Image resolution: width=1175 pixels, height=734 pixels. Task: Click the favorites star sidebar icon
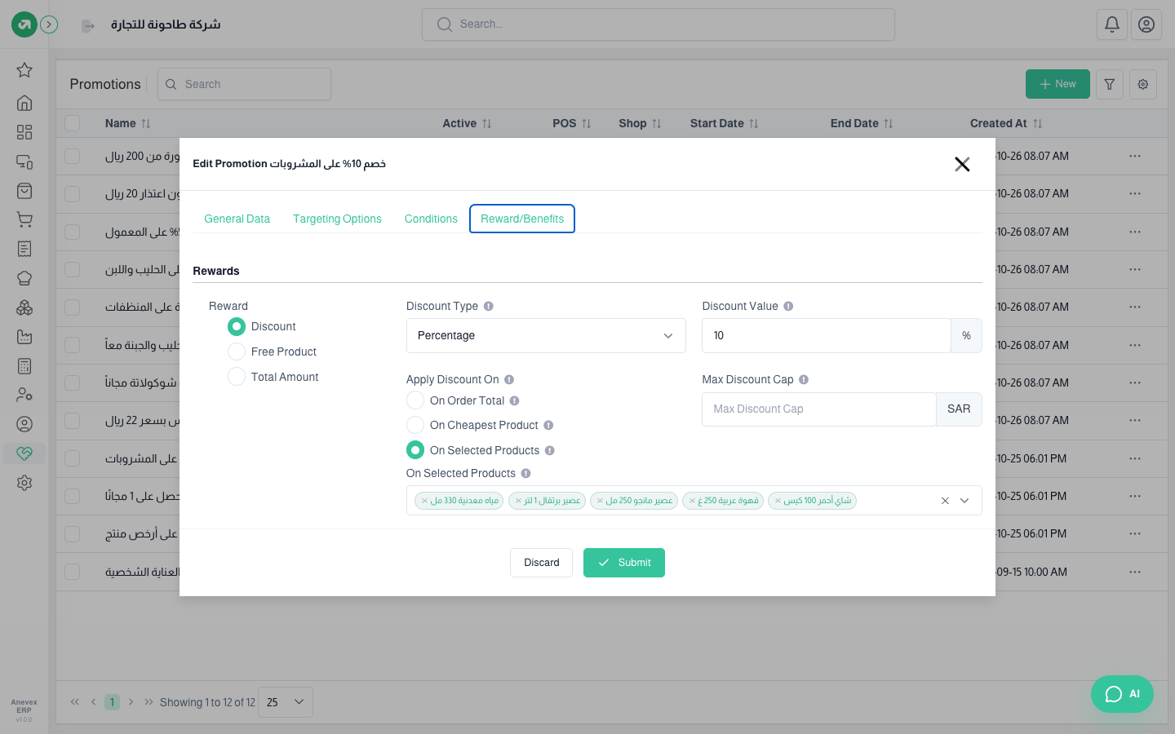24,70
